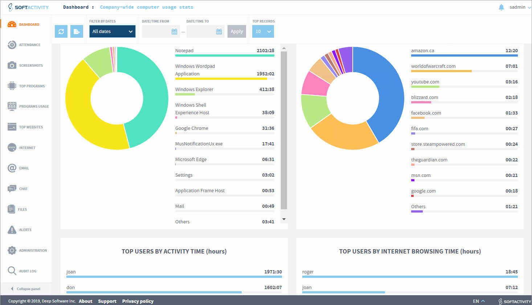The height and width of the screenshot is (305, 532).
Task: Open the Chat bubbles icon
Action: pos(12,189)
